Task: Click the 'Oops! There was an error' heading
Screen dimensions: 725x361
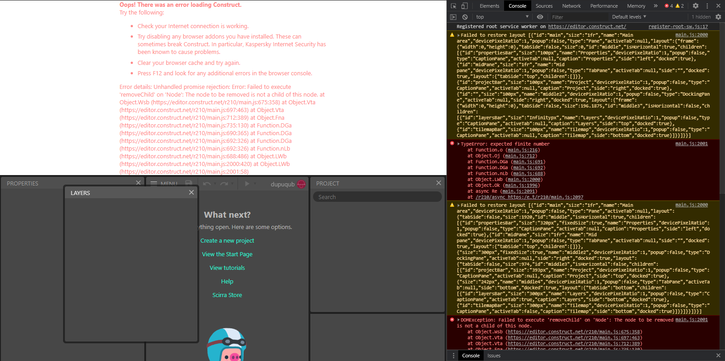Action: click(181, 5)
